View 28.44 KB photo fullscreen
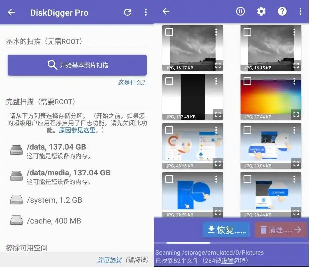 pos(296,213)
